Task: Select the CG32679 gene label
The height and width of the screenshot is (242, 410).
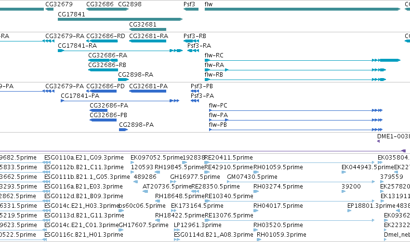Action: pos(59,4)
